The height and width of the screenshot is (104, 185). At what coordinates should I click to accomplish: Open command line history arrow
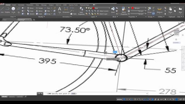[x=147, y=94]
